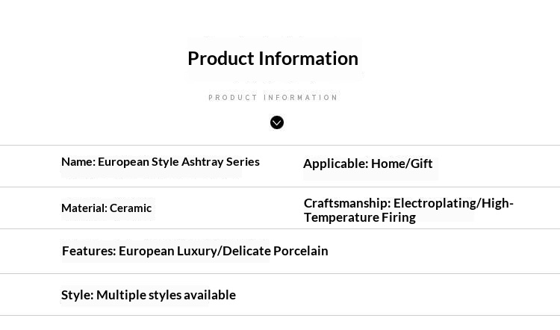The image size is (560, 330).
Task: Click the Style: label
Action: (78, 296)
